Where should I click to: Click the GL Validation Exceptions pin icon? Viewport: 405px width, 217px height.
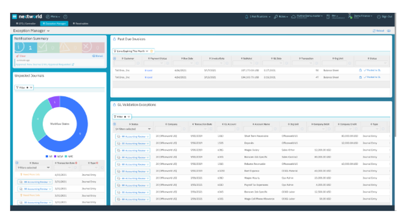115,105
